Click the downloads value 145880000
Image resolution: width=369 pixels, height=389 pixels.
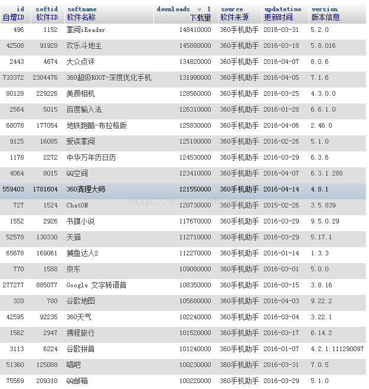195,46
